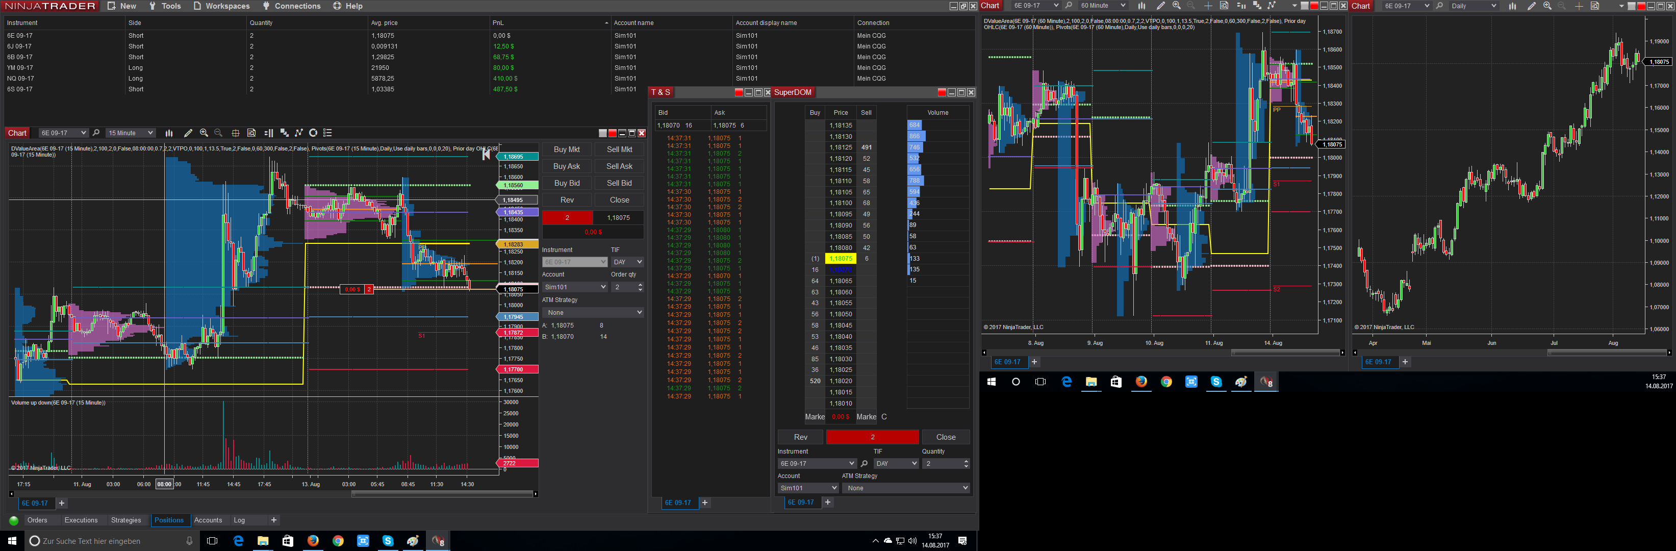Click Sell Bid in Chart Trader
This screenshot has width=1676, height=551.
click(x=619, y=184)
